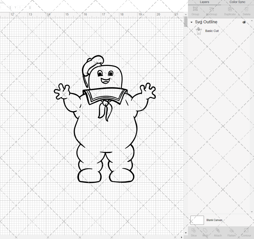This screenshot has width=254, height=239.
Task: Click the Weld tool icon
Action: coord(205,230)
